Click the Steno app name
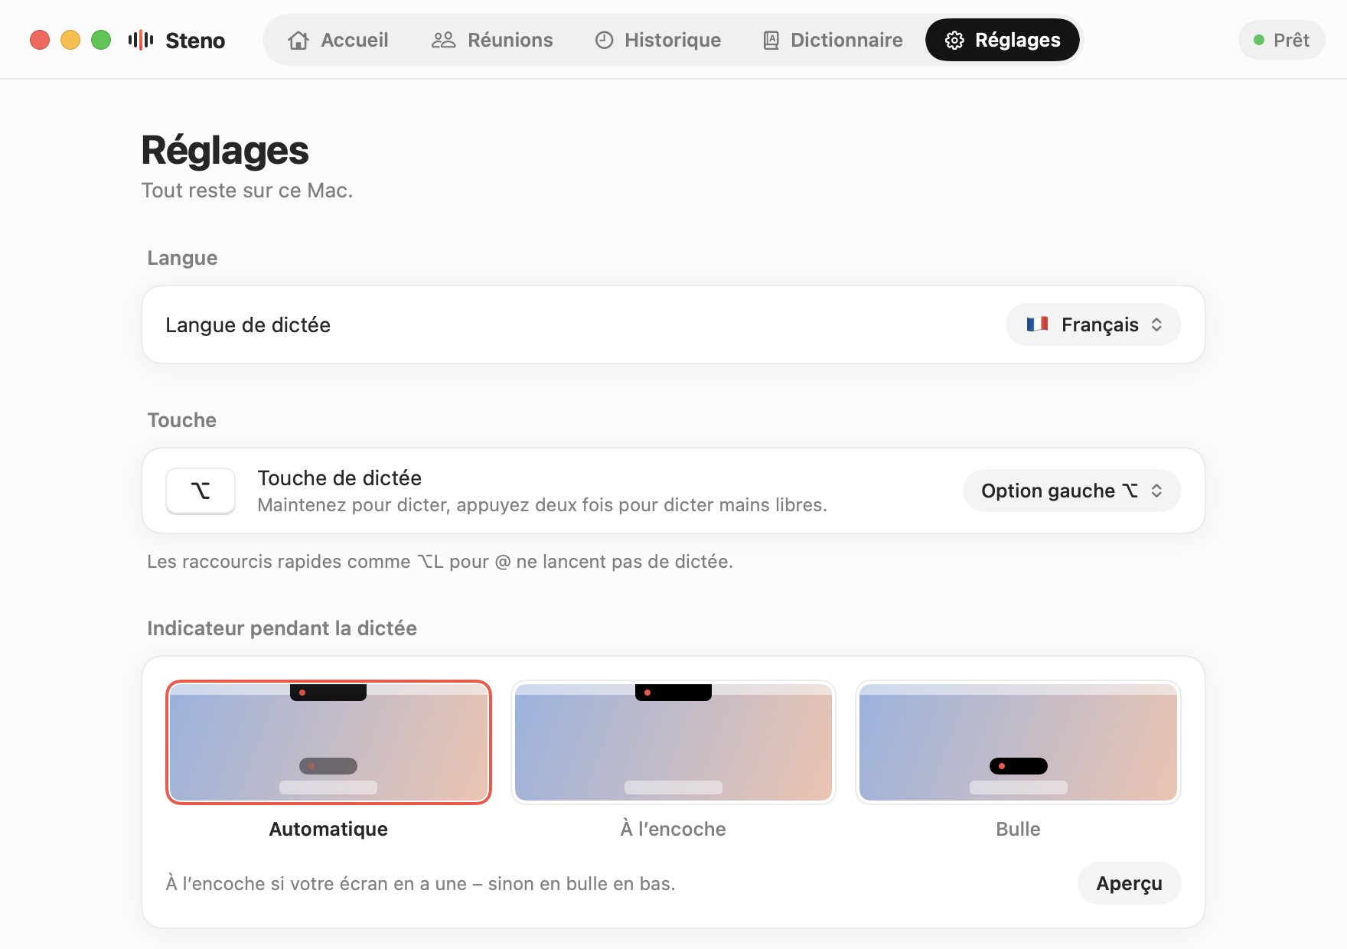The image size is (1347, 949). [195, 41]
